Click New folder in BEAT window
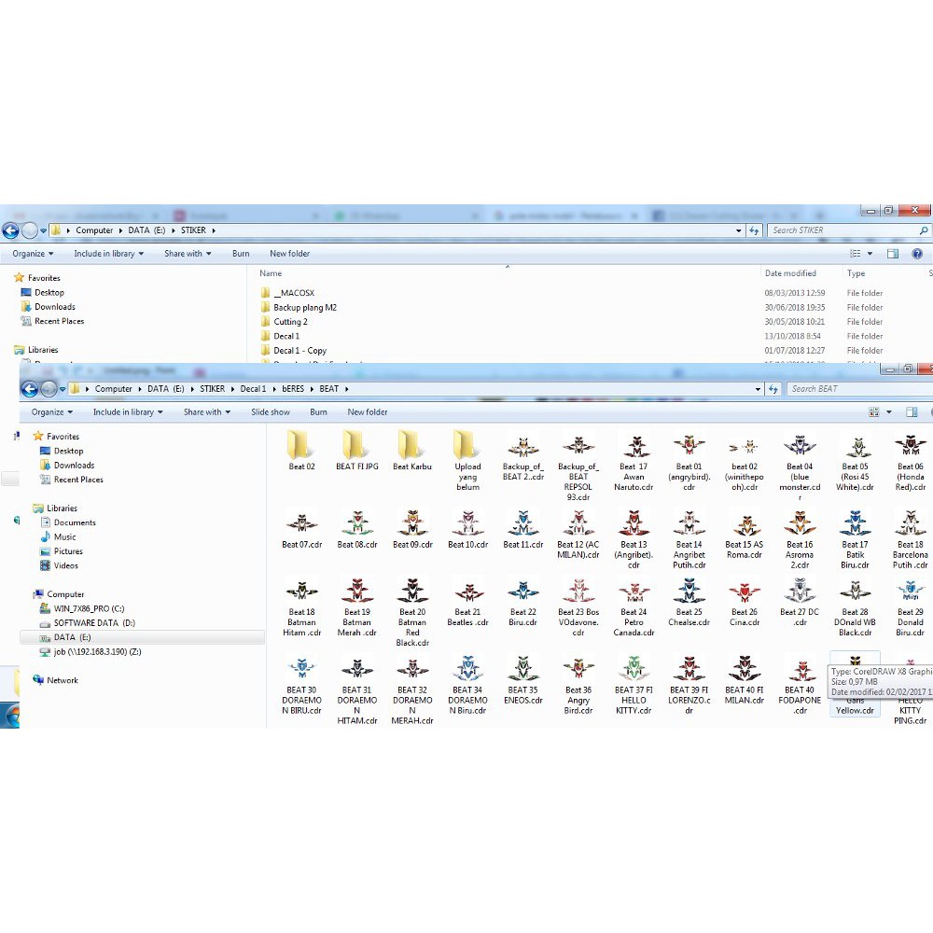The image size is (933, 933). click(x=368, y=412)
